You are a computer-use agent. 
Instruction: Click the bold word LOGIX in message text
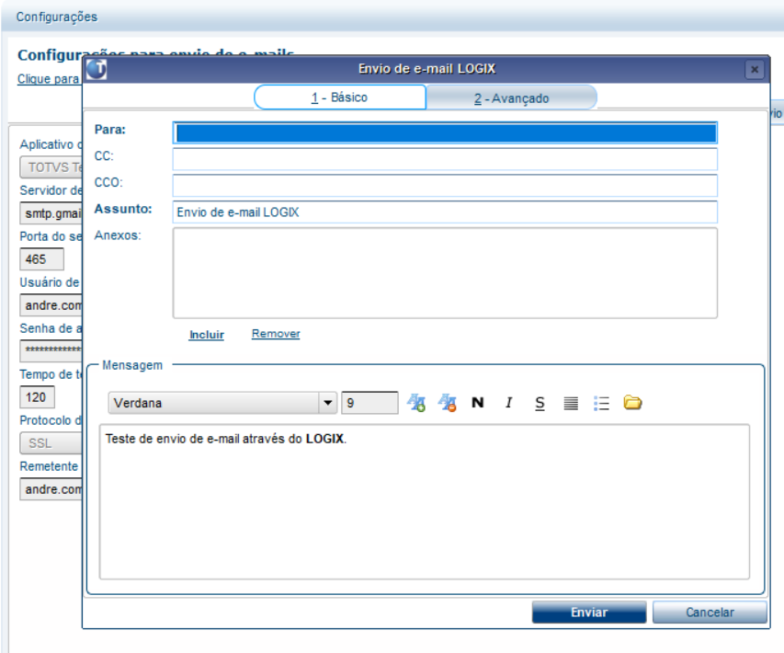point(324,439)
